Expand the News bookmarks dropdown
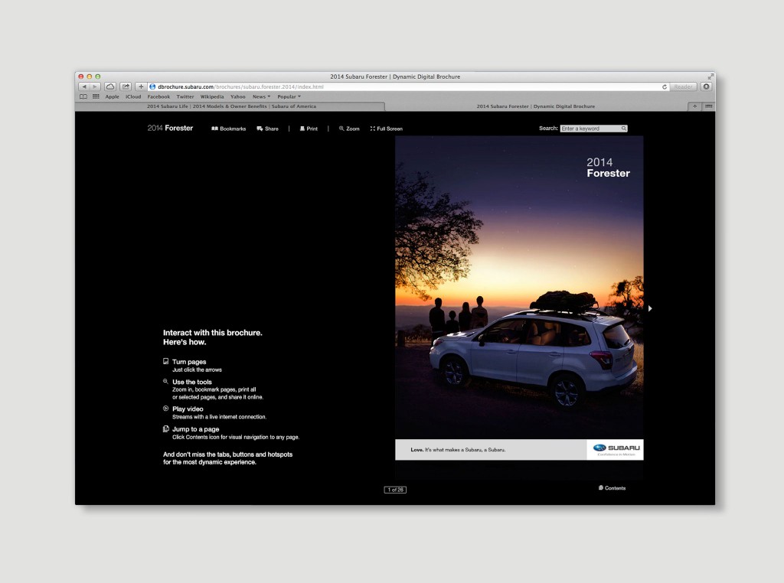The height and width of the screenshot is (583, 784). pyautogui.click(x=262, y=97)
